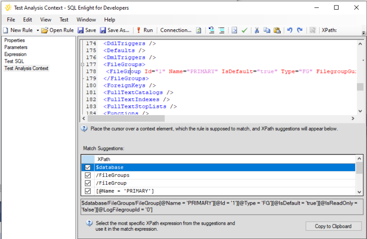Paste with the clipboard icon
Image resolution: width=367 pixels, height=239 pixels.
[x=277, y=30]
